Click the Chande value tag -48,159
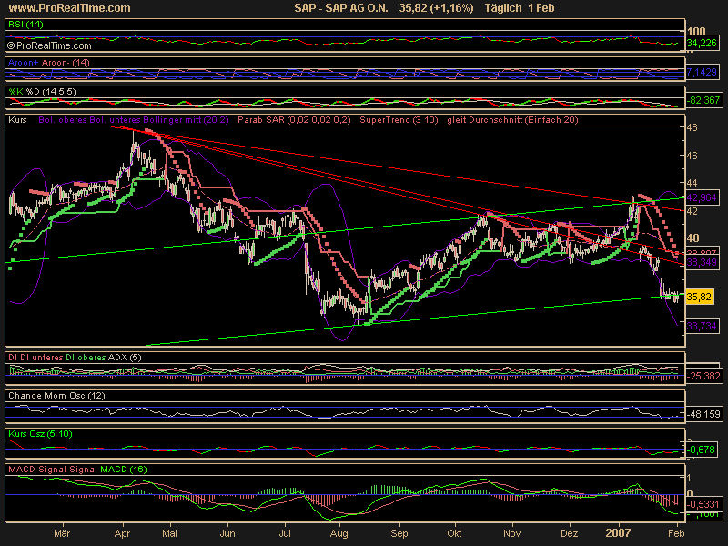The image size is (728, 546). click(702, 413)
